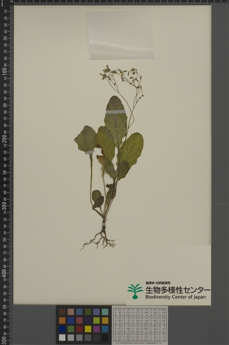
Task: Select the dark brown top-left swatch
Action: point(62,312)
